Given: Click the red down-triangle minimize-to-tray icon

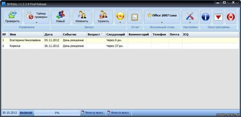Looking at the screenshot, I should 218,17.
